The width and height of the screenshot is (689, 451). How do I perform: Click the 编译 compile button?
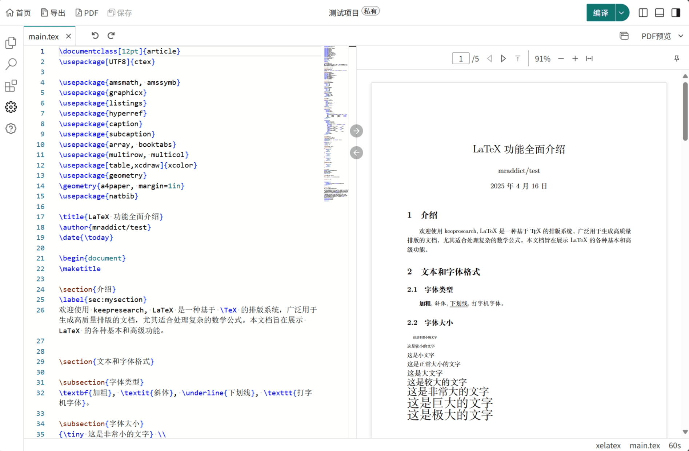(600, 13)
